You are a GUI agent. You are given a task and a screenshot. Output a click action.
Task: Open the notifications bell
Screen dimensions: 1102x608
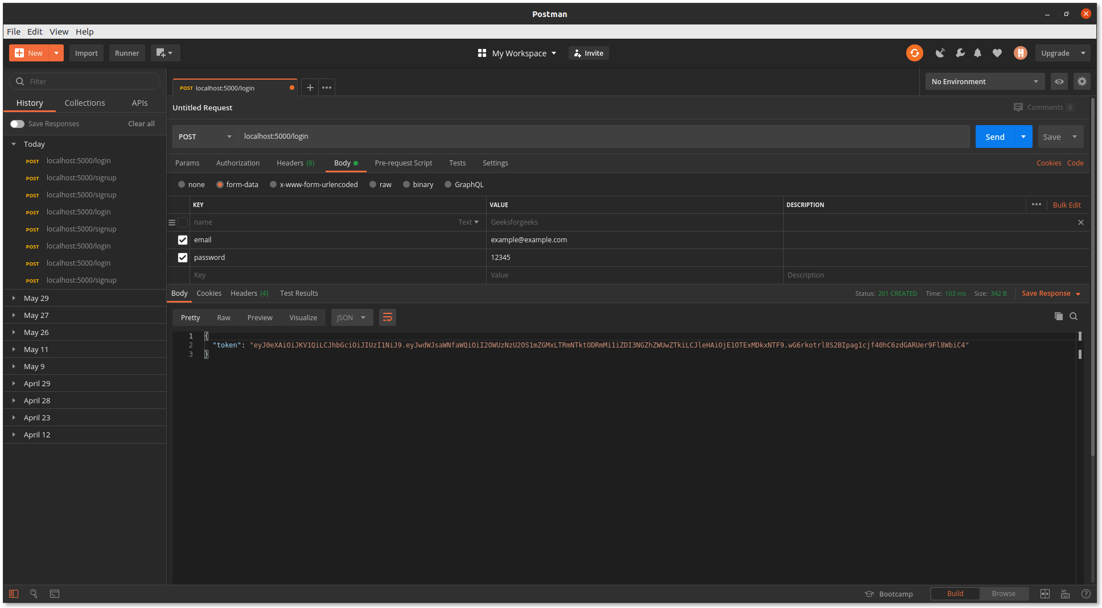tap(977, 53)
